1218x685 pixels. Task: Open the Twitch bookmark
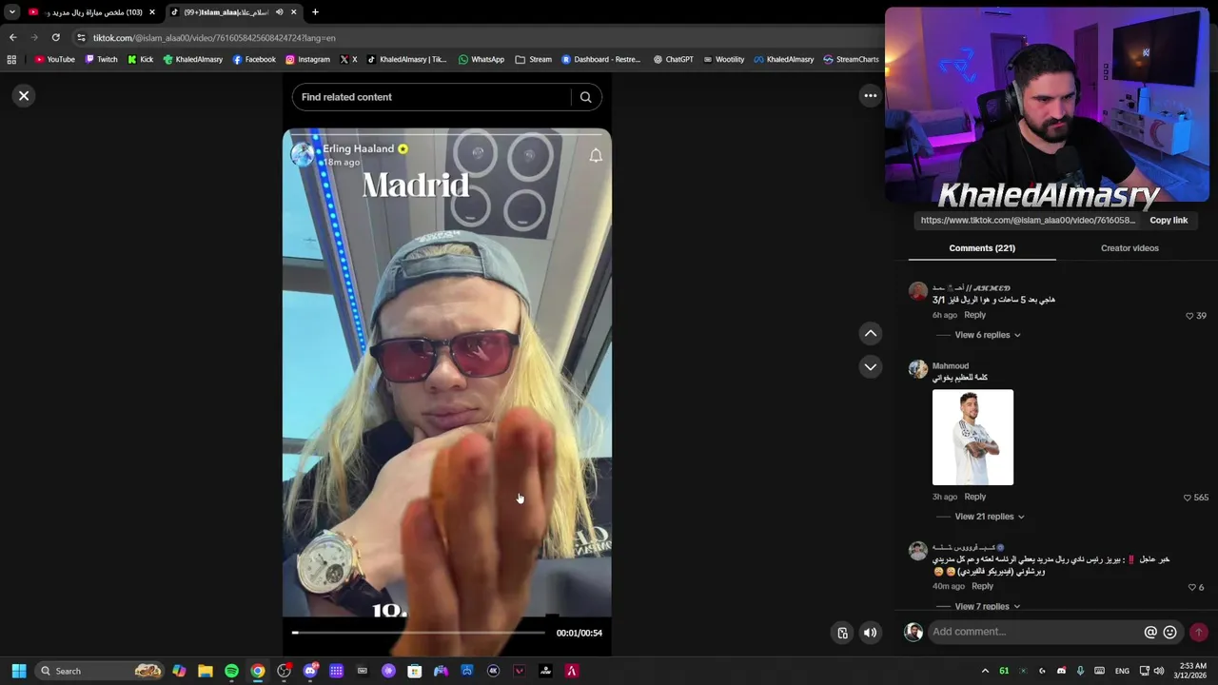102,60
